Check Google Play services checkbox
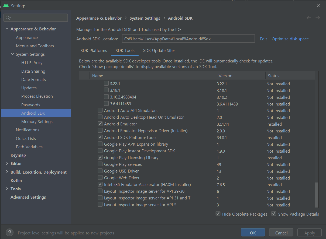This screenshot has width=326, height=239. coord(100,164)
